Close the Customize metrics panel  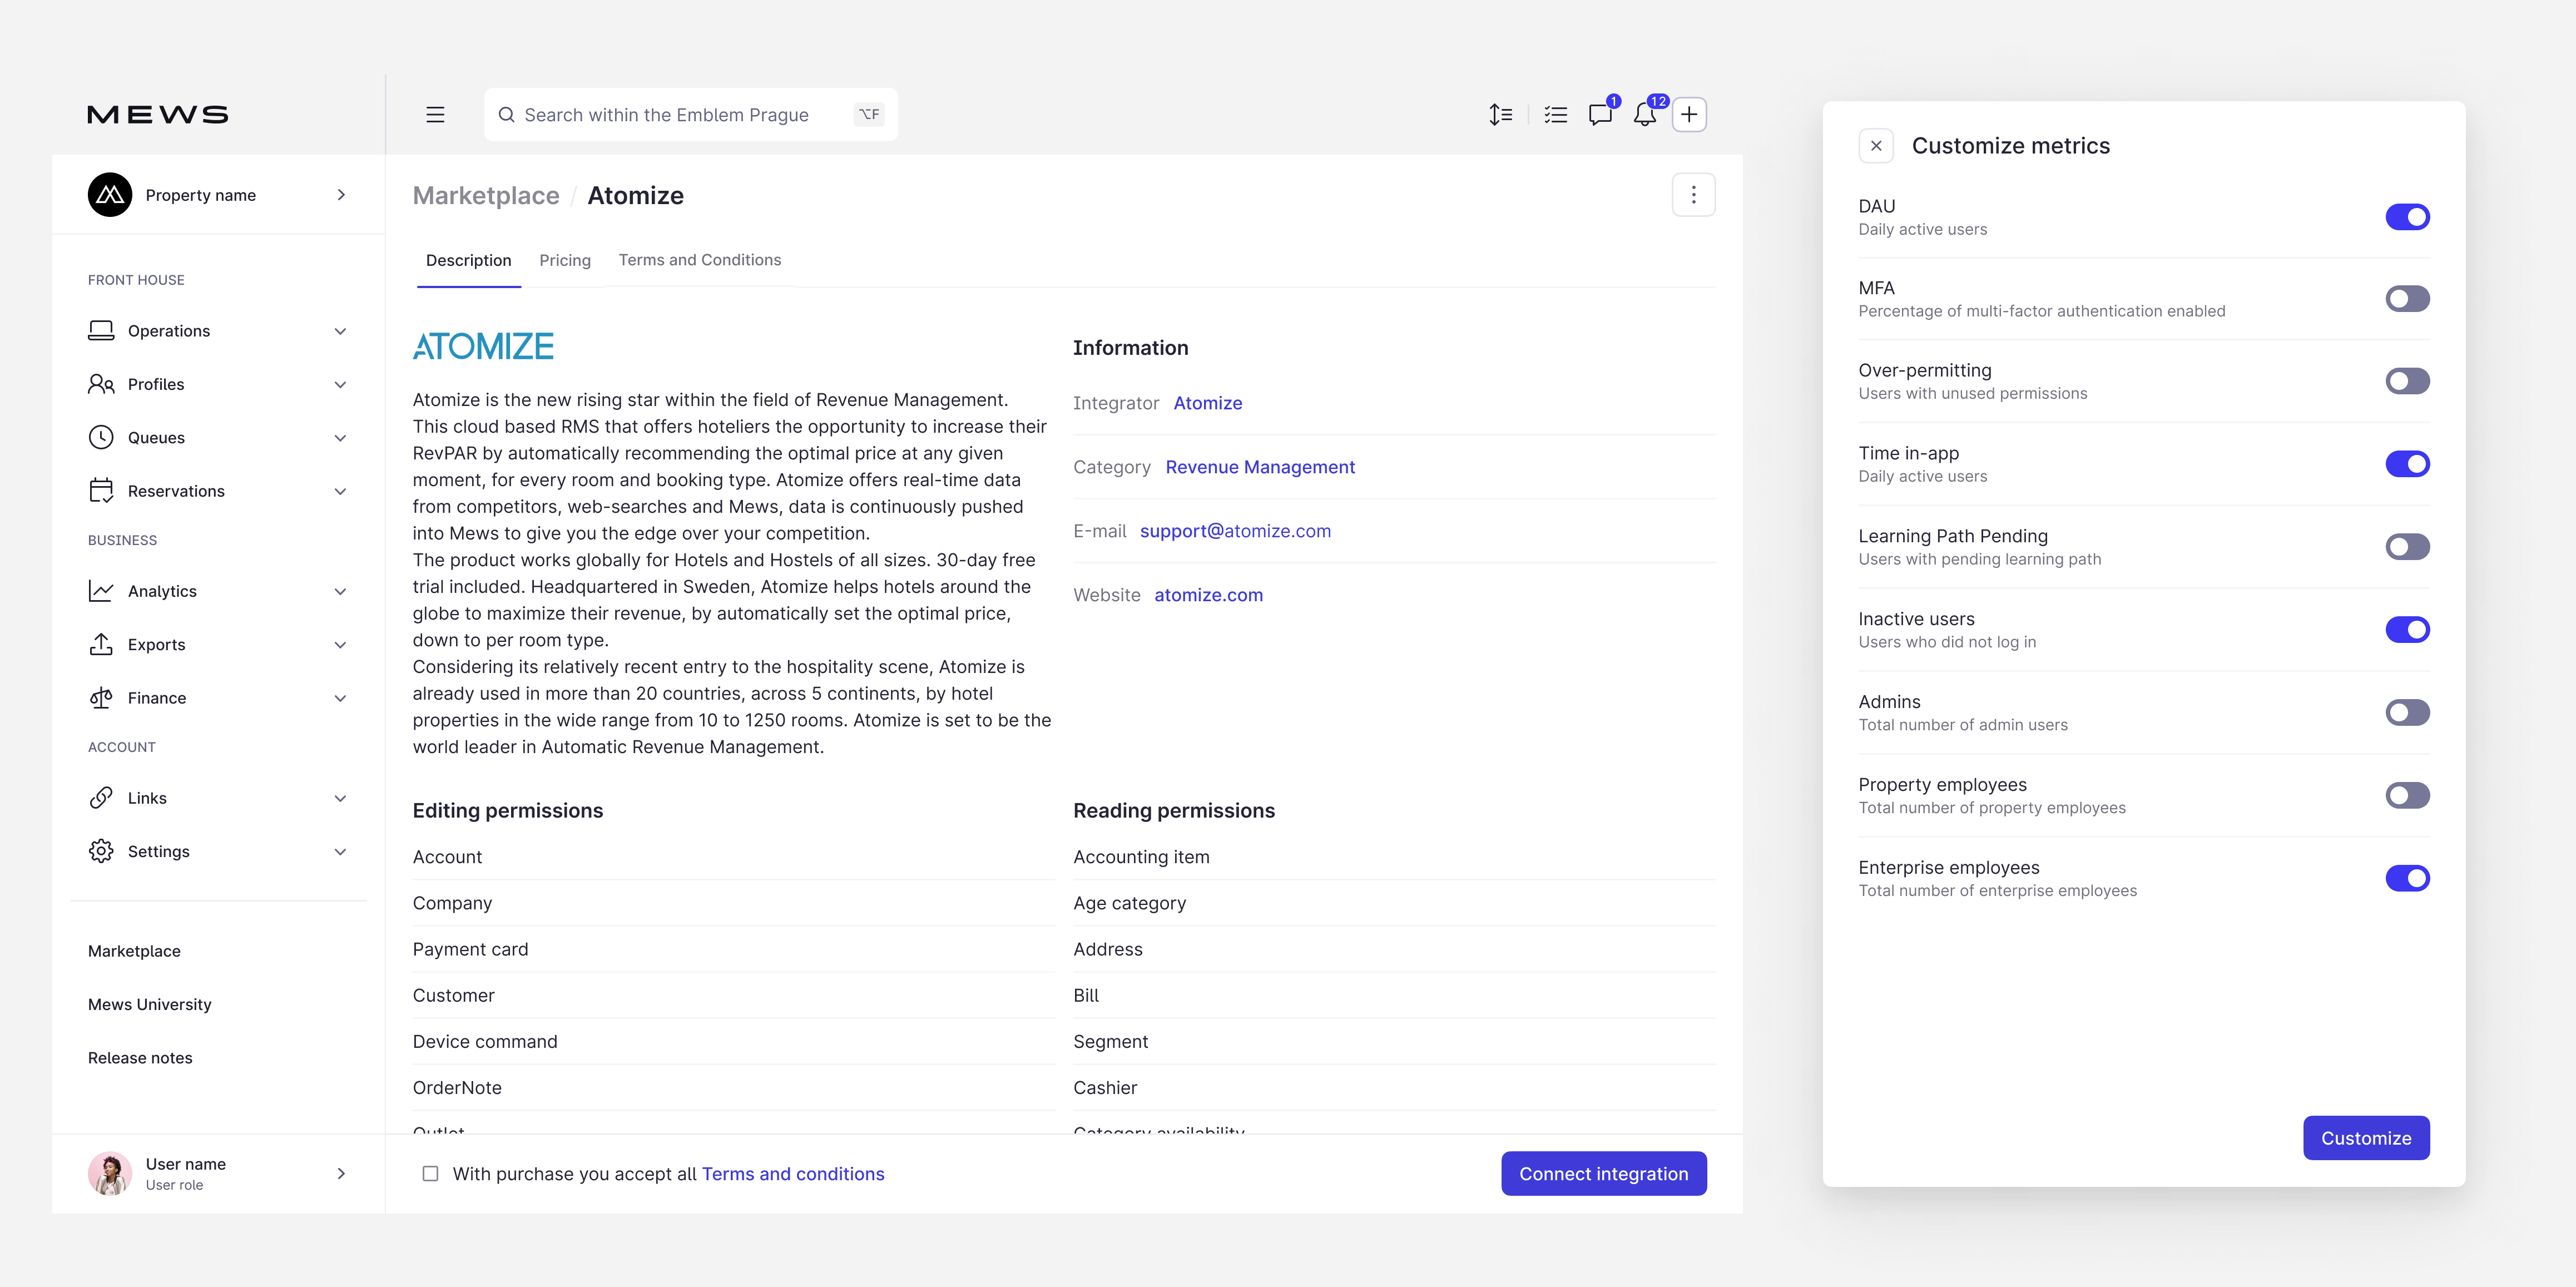pyautogui.click(x=1876, y=146)
